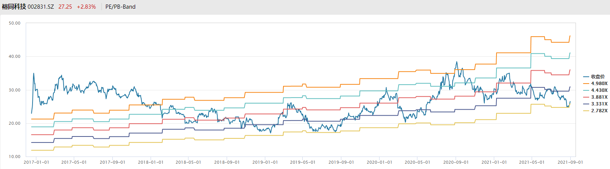
Task: Click the 2017-01-01 x-axis label
Action: 36,162
